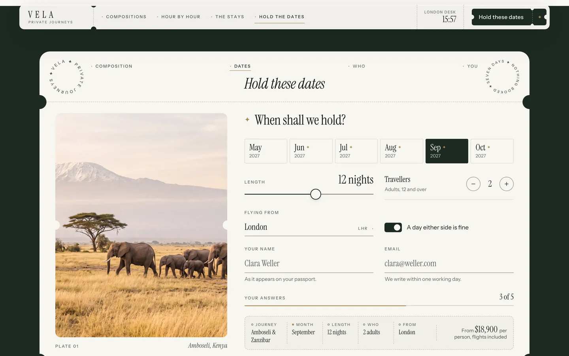Click the Length nights slider handle
The width and height of the screenshot is (569, 356).
click(x=315, y=194)
